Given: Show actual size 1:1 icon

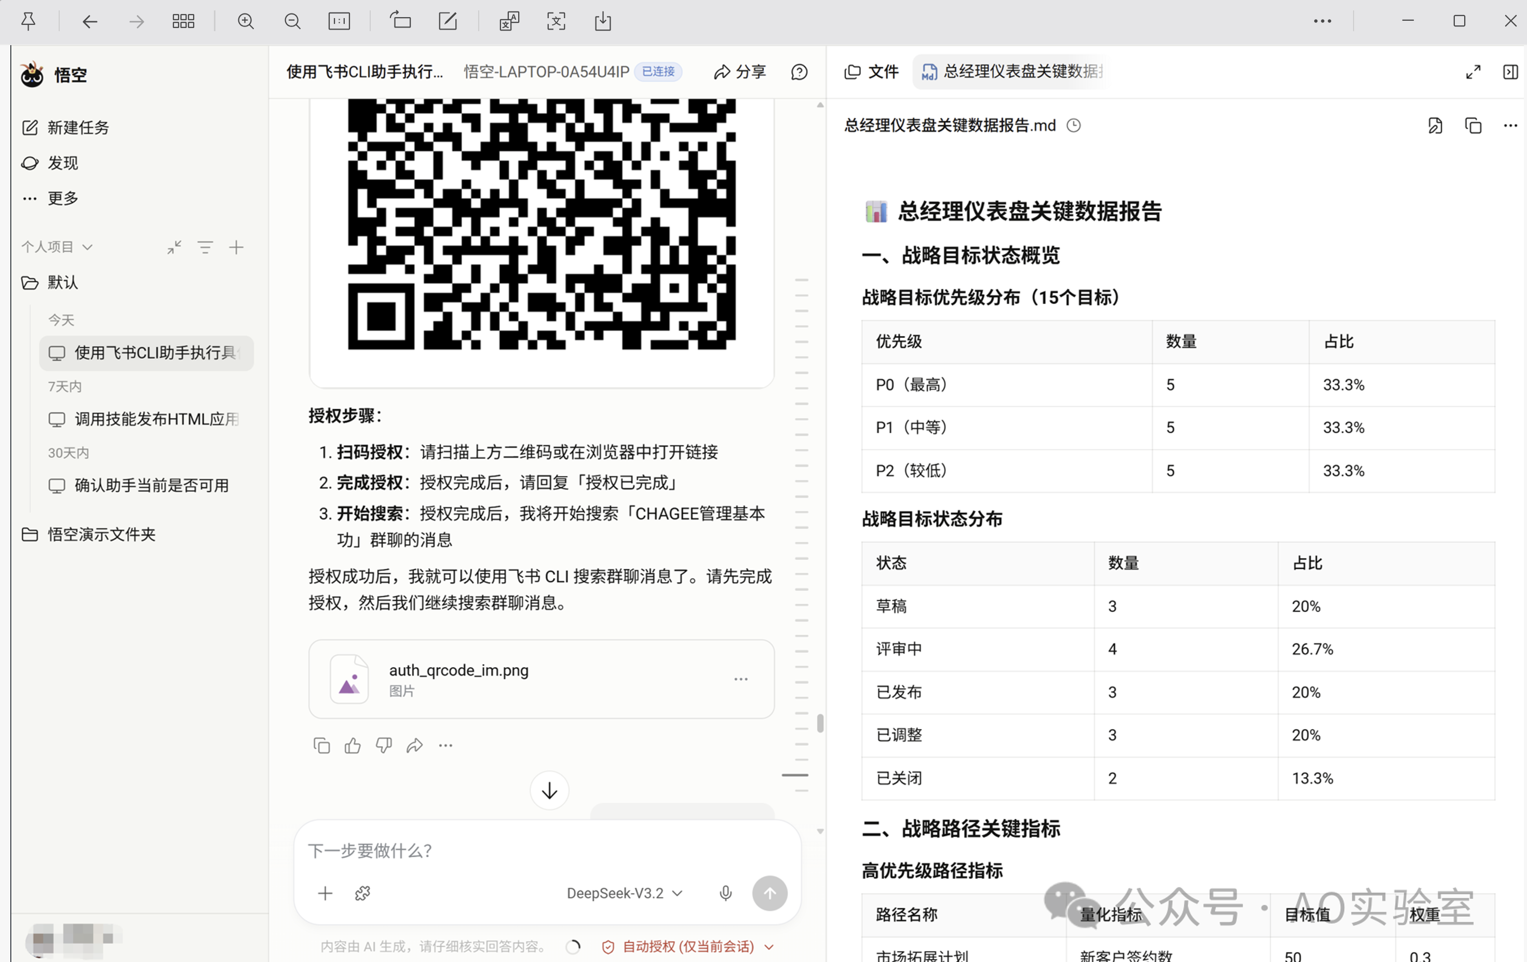Looking at the screenshot, I should click(339, 22).
